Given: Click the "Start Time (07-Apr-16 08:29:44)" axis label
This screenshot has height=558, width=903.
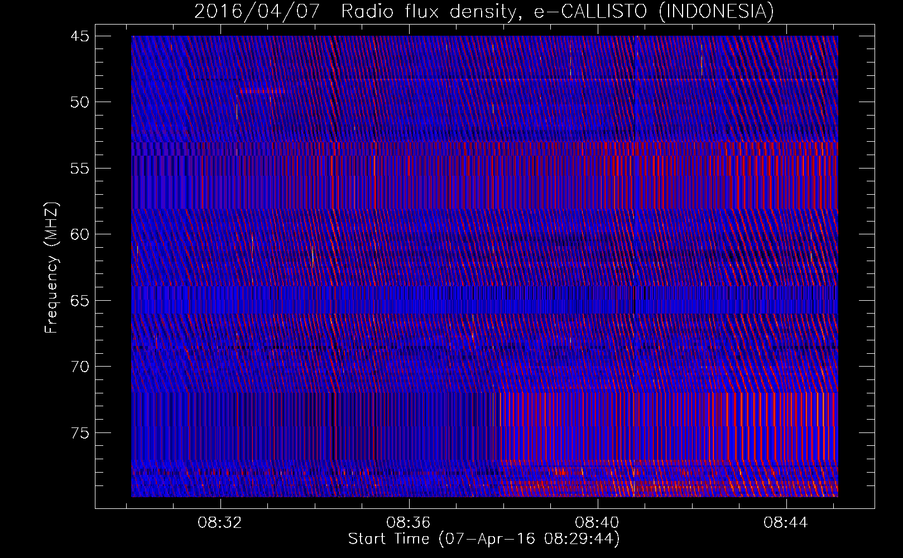Looking at the screenshot, I should point(484,539).
